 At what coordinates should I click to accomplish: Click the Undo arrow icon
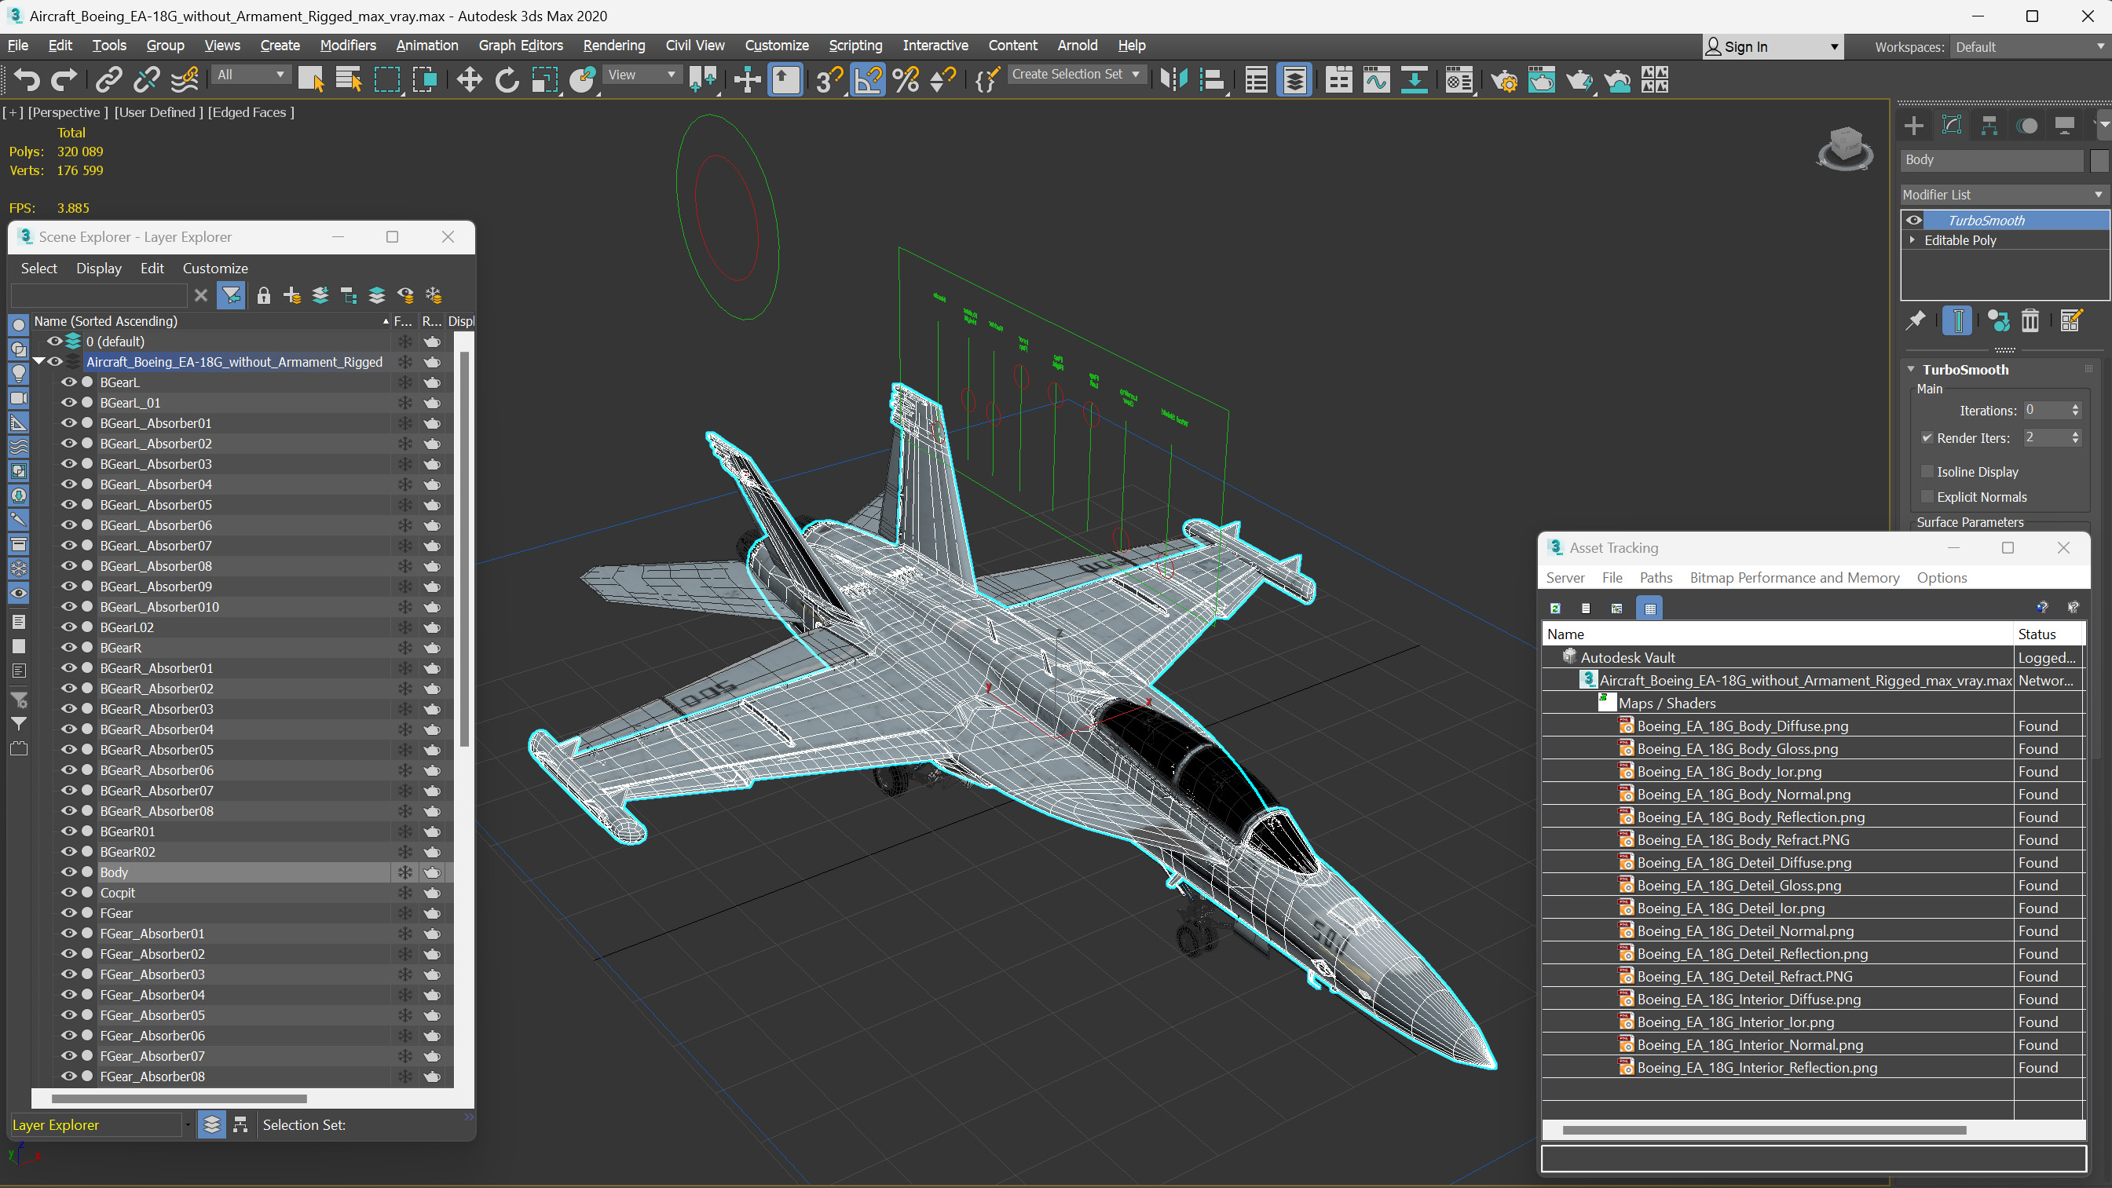click(x=26, y=79)
